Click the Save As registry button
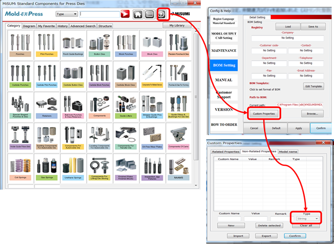334x244 pixels. [x=313, y=27]
